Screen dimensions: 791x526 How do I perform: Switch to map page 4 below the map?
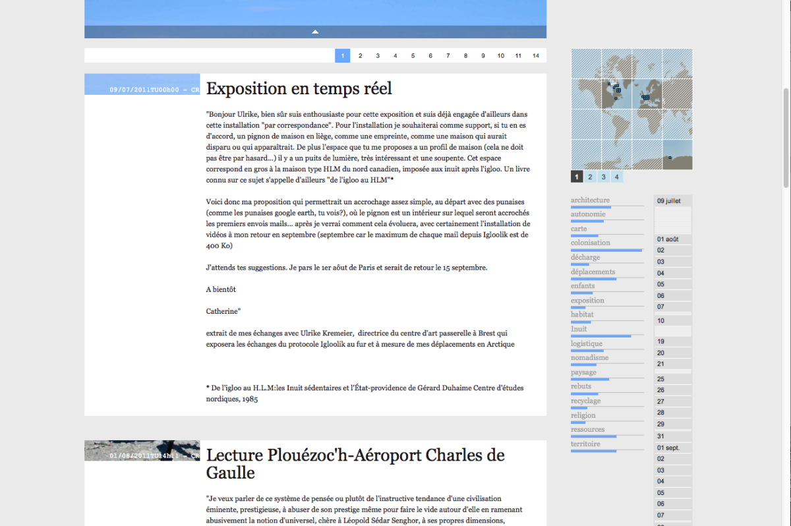click(616, 177)
